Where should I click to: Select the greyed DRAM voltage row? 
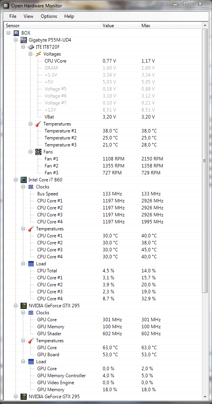coord(103,68)
